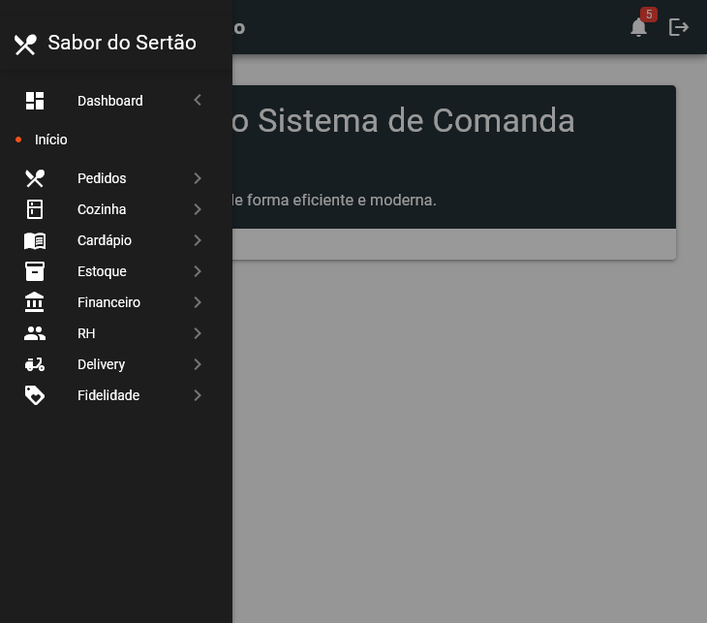
Task: Click dimmed overlay to close sidebar
Action: click(465, 436)
